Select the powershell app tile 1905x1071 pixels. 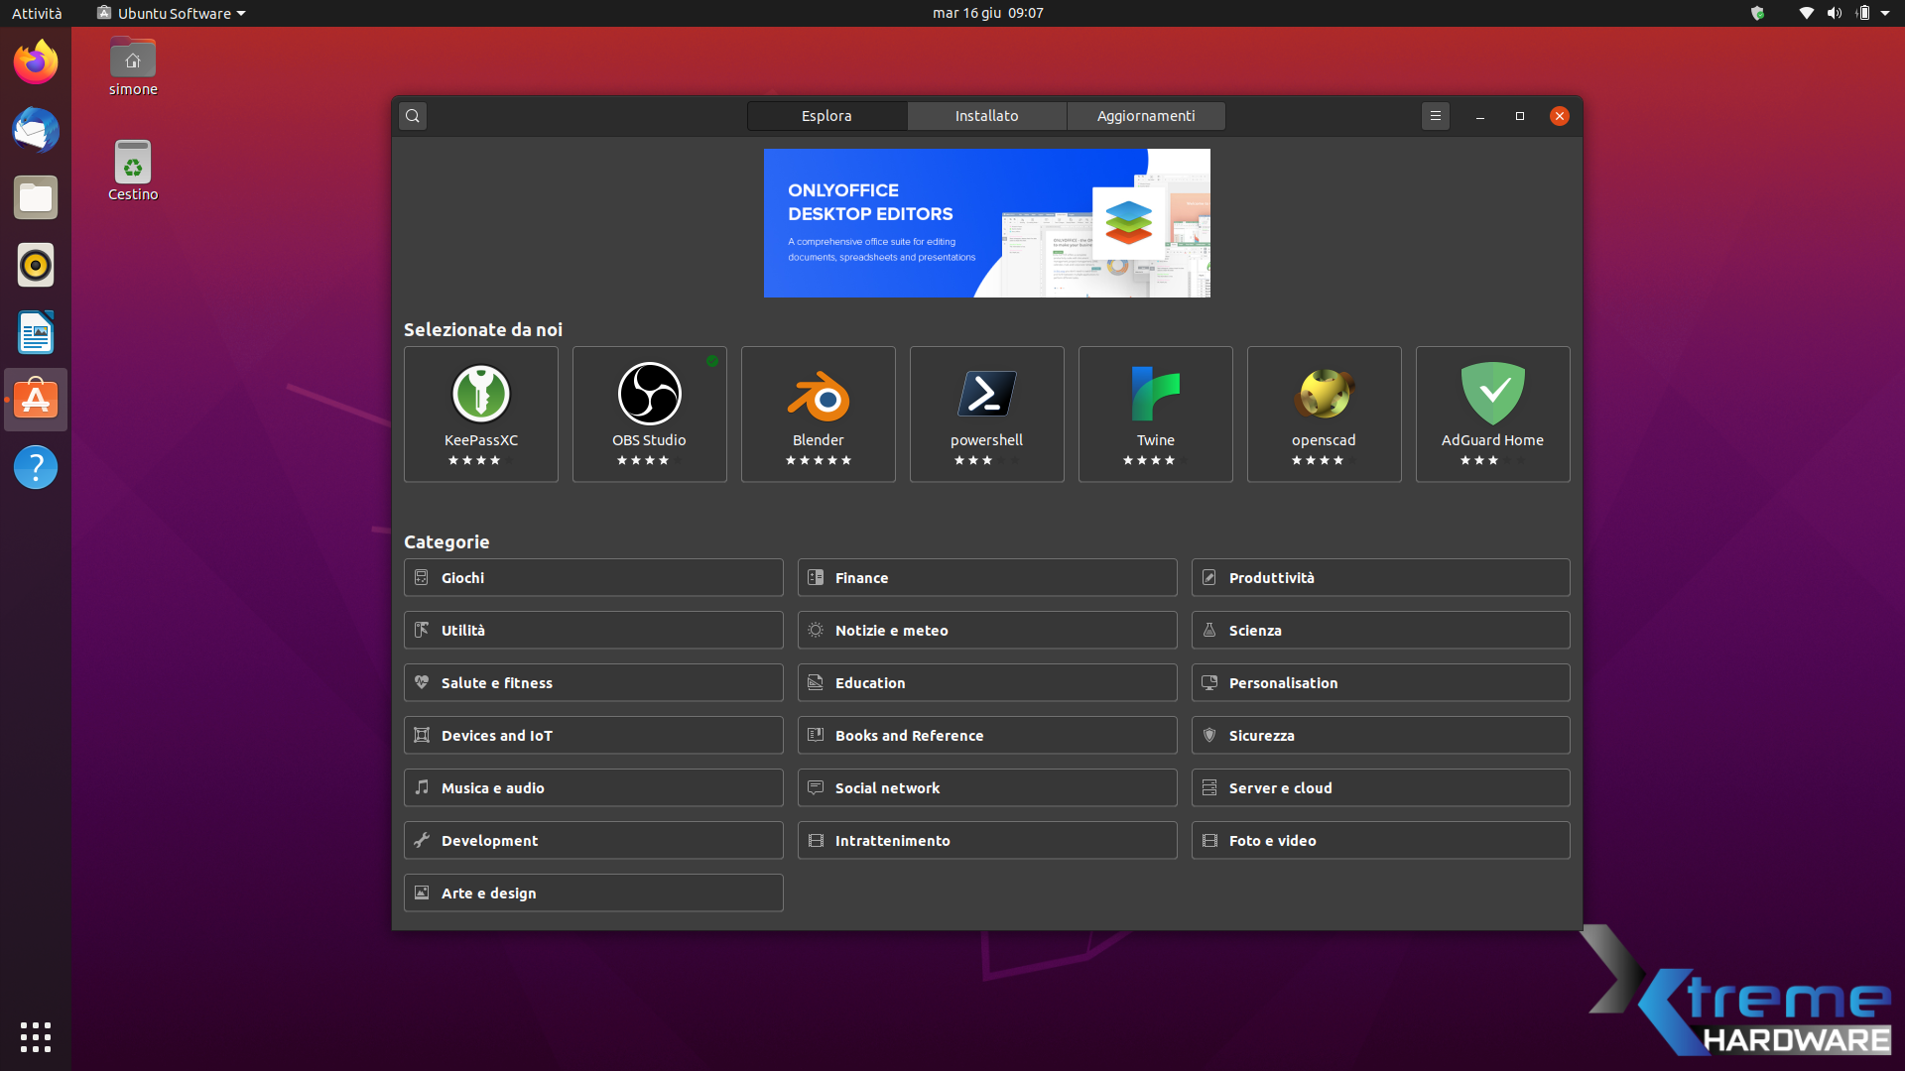pyautogui.click(x=987, y=414)
